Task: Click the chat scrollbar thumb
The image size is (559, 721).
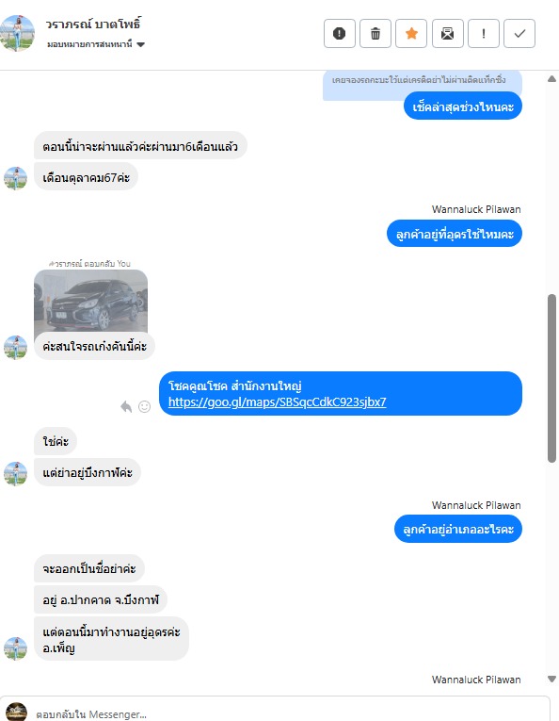Action: (x=551, y=379)
